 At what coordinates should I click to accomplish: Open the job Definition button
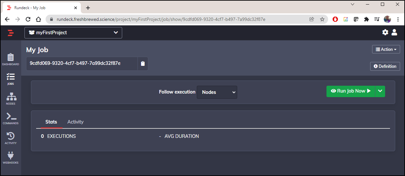click(x=385, y=66)
